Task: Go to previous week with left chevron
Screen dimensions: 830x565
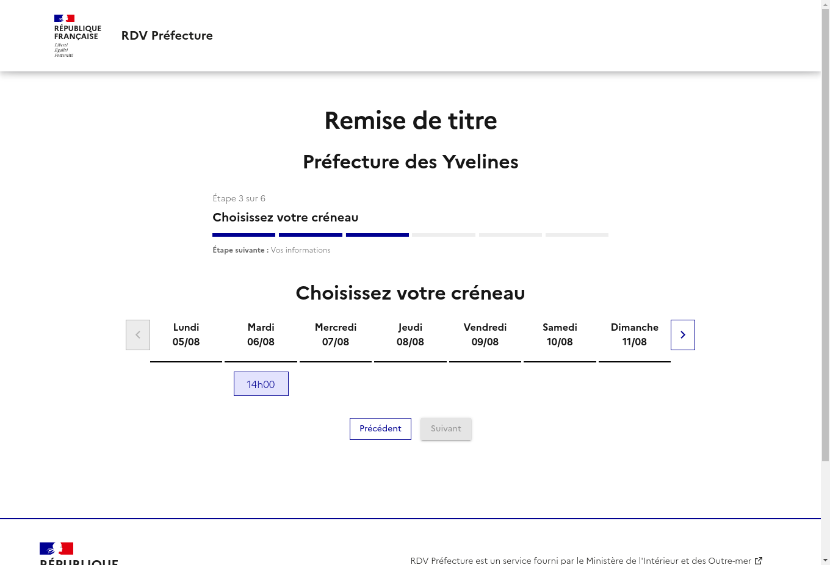Action: click(x=138, y=335)
